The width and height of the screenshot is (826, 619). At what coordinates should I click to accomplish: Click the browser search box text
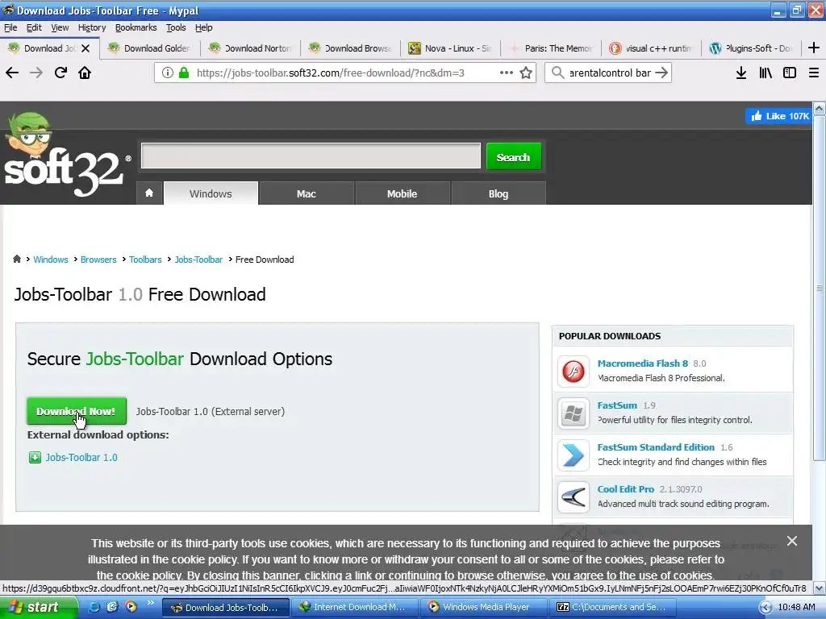610,73
